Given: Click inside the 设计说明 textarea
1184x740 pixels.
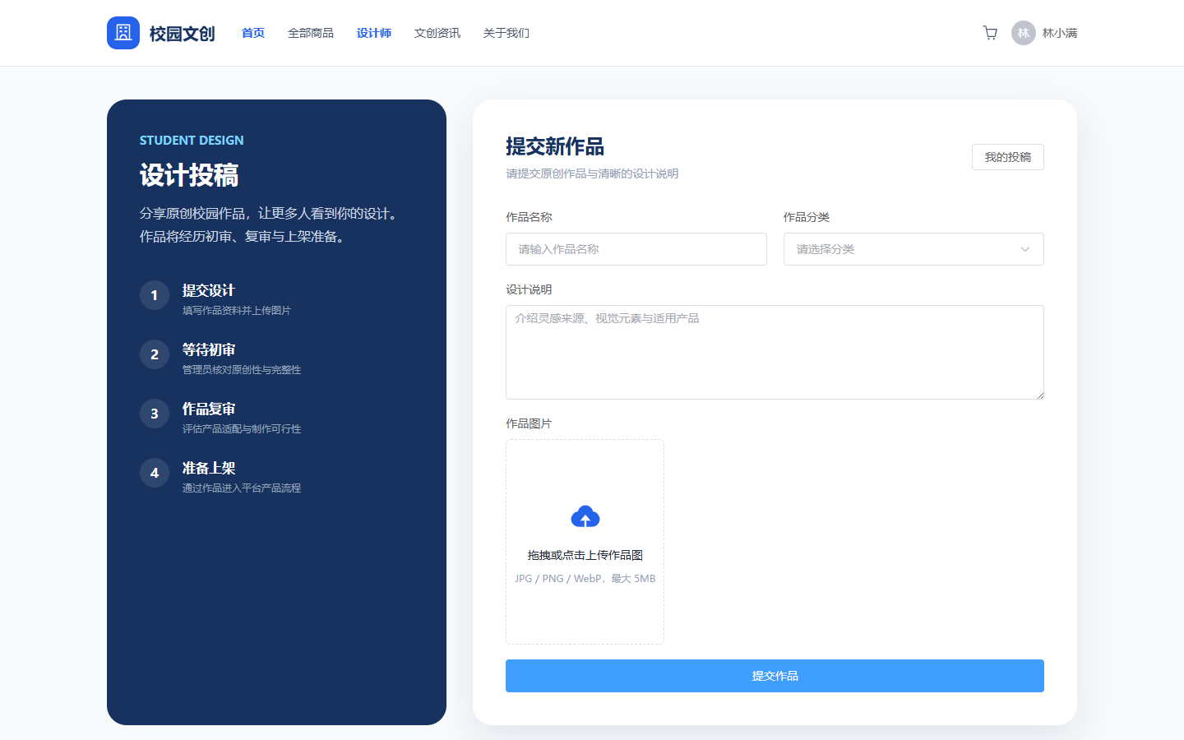Looking at the screenshot, I should [x=775, y=353].
